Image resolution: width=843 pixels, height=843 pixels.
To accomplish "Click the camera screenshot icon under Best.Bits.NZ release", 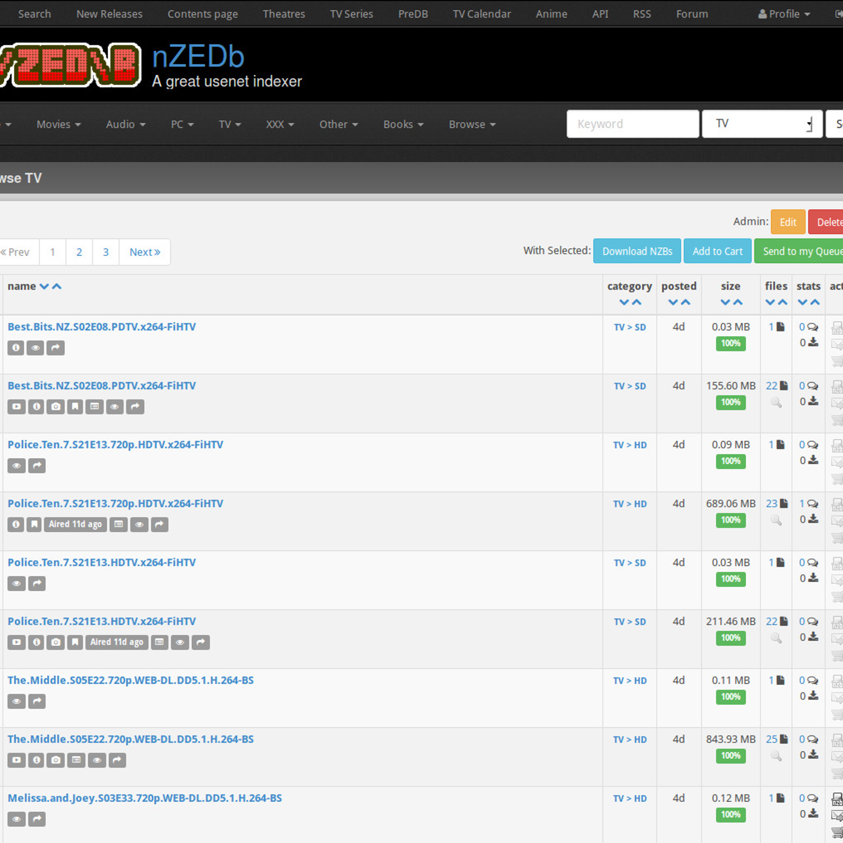I will (56, 407).
